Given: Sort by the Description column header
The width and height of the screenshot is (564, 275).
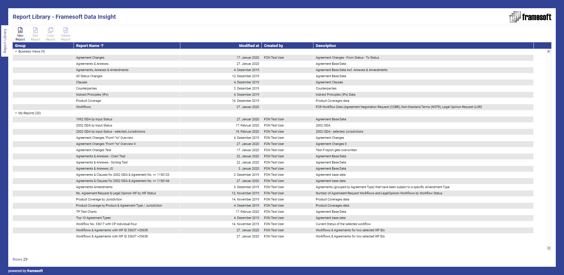Looking at the screenshot, I should 423,45.
